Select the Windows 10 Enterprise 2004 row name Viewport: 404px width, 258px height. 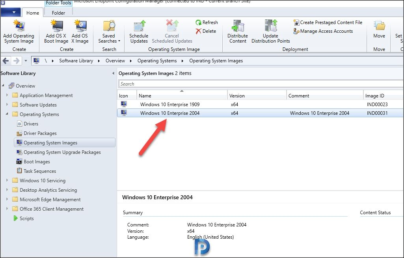(170, 113)
